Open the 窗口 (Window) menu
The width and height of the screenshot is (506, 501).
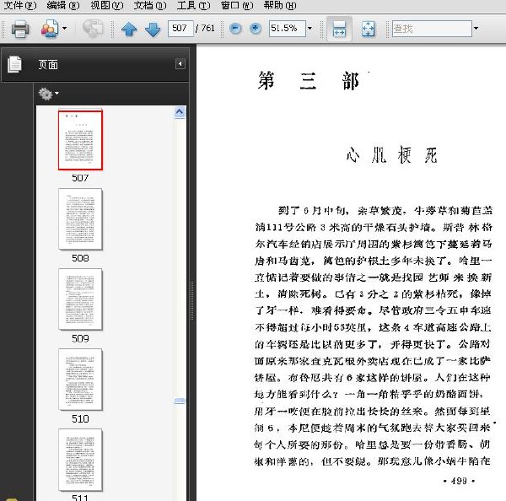pos(237,6)
